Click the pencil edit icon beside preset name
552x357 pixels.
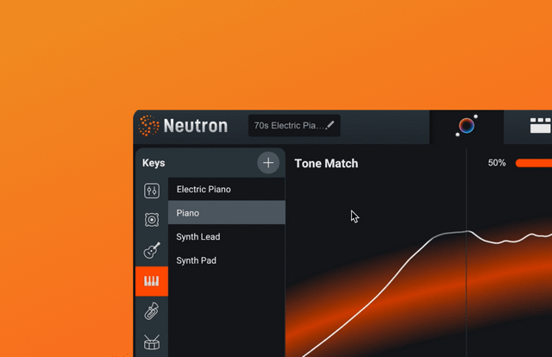coord(330,125)
